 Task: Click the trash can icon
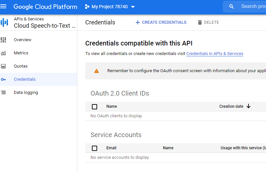pyautogui.click(x=200, y=22)
